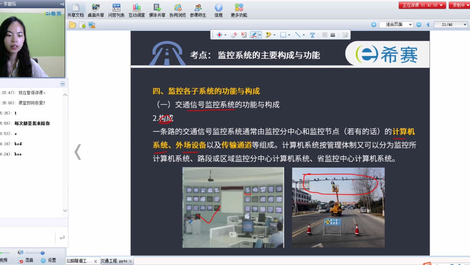Open the 问答列表 Q&A list
Image resolution: width=470 pixels, height=265 pixels.
(x=116, y=9)
